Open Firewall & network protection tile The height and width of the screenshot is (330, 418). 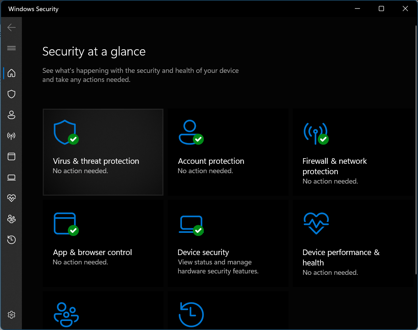353,152
